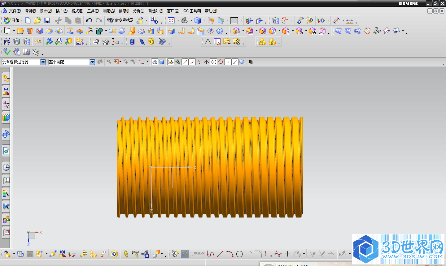Click the Undo arrow

pyautogui.click(x=89, y=20)
